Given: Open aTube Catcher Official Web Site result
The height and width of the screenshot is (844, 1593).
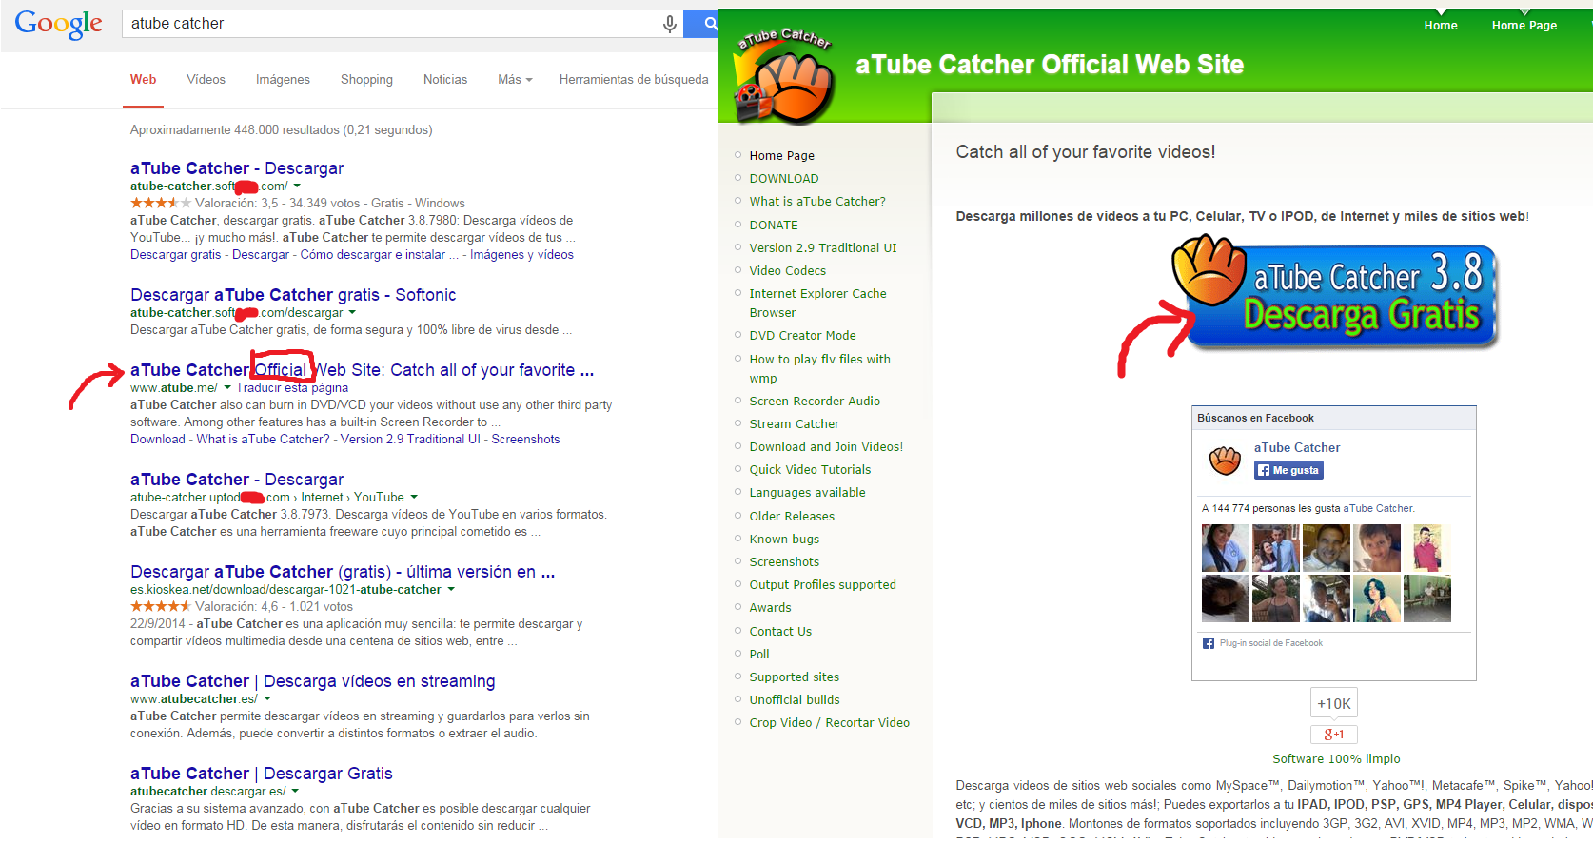Looking at the screenshot, I should [362, 370].
